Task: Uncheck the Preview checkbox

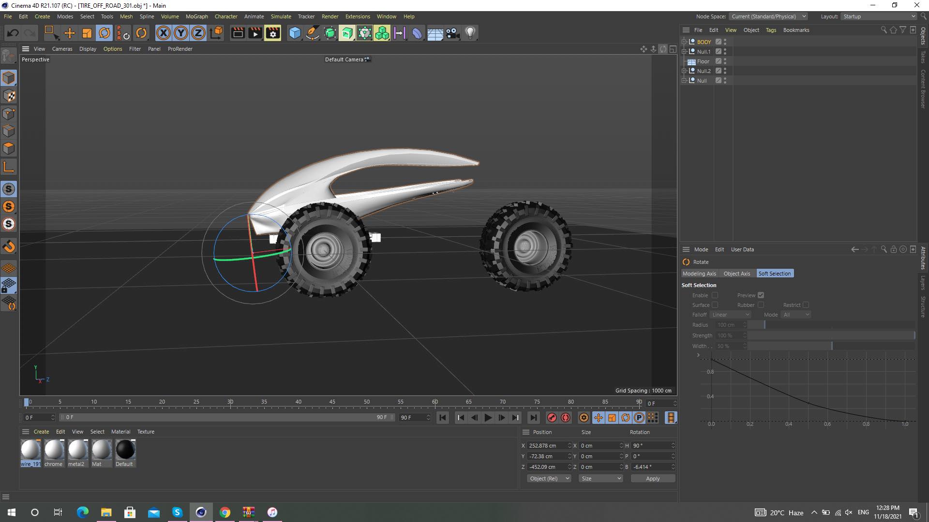Action: (761, 295)
